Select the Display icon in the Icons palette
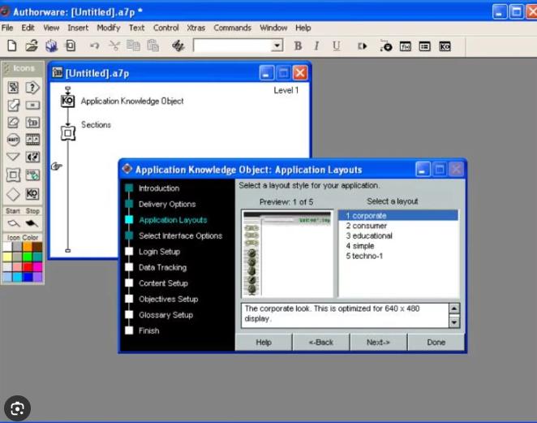 [x=13, y=88]
